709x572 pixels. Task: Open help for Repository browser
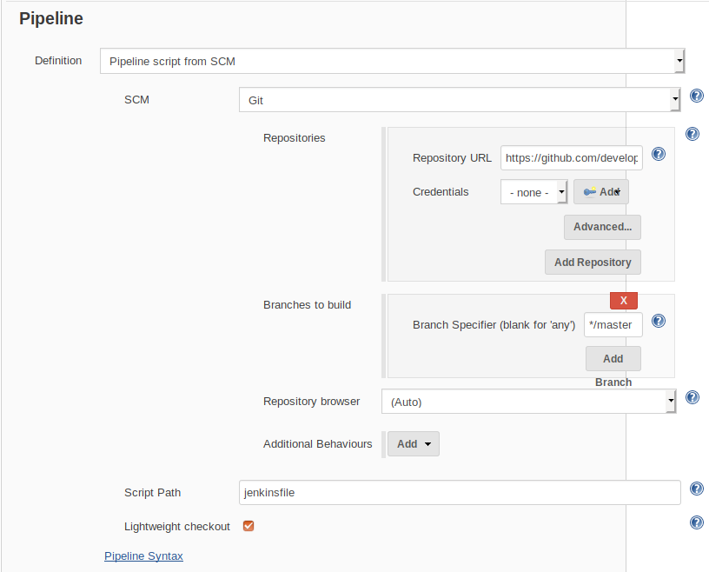tap(692, 396)
